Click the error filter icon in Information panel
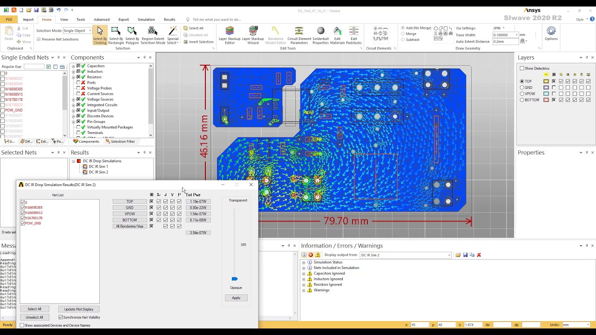The height and width of the screenshot is (335, 596). point(311,255)
